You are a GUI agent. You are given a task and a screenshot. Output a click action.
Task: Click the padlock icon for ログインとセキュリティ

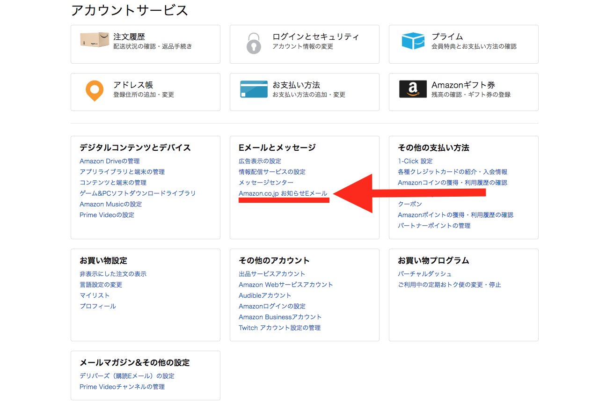(254, 43)
